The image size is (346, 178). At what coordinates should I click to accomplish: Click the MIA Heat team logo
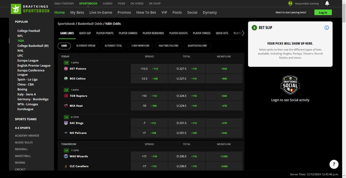tap(66, 106)
